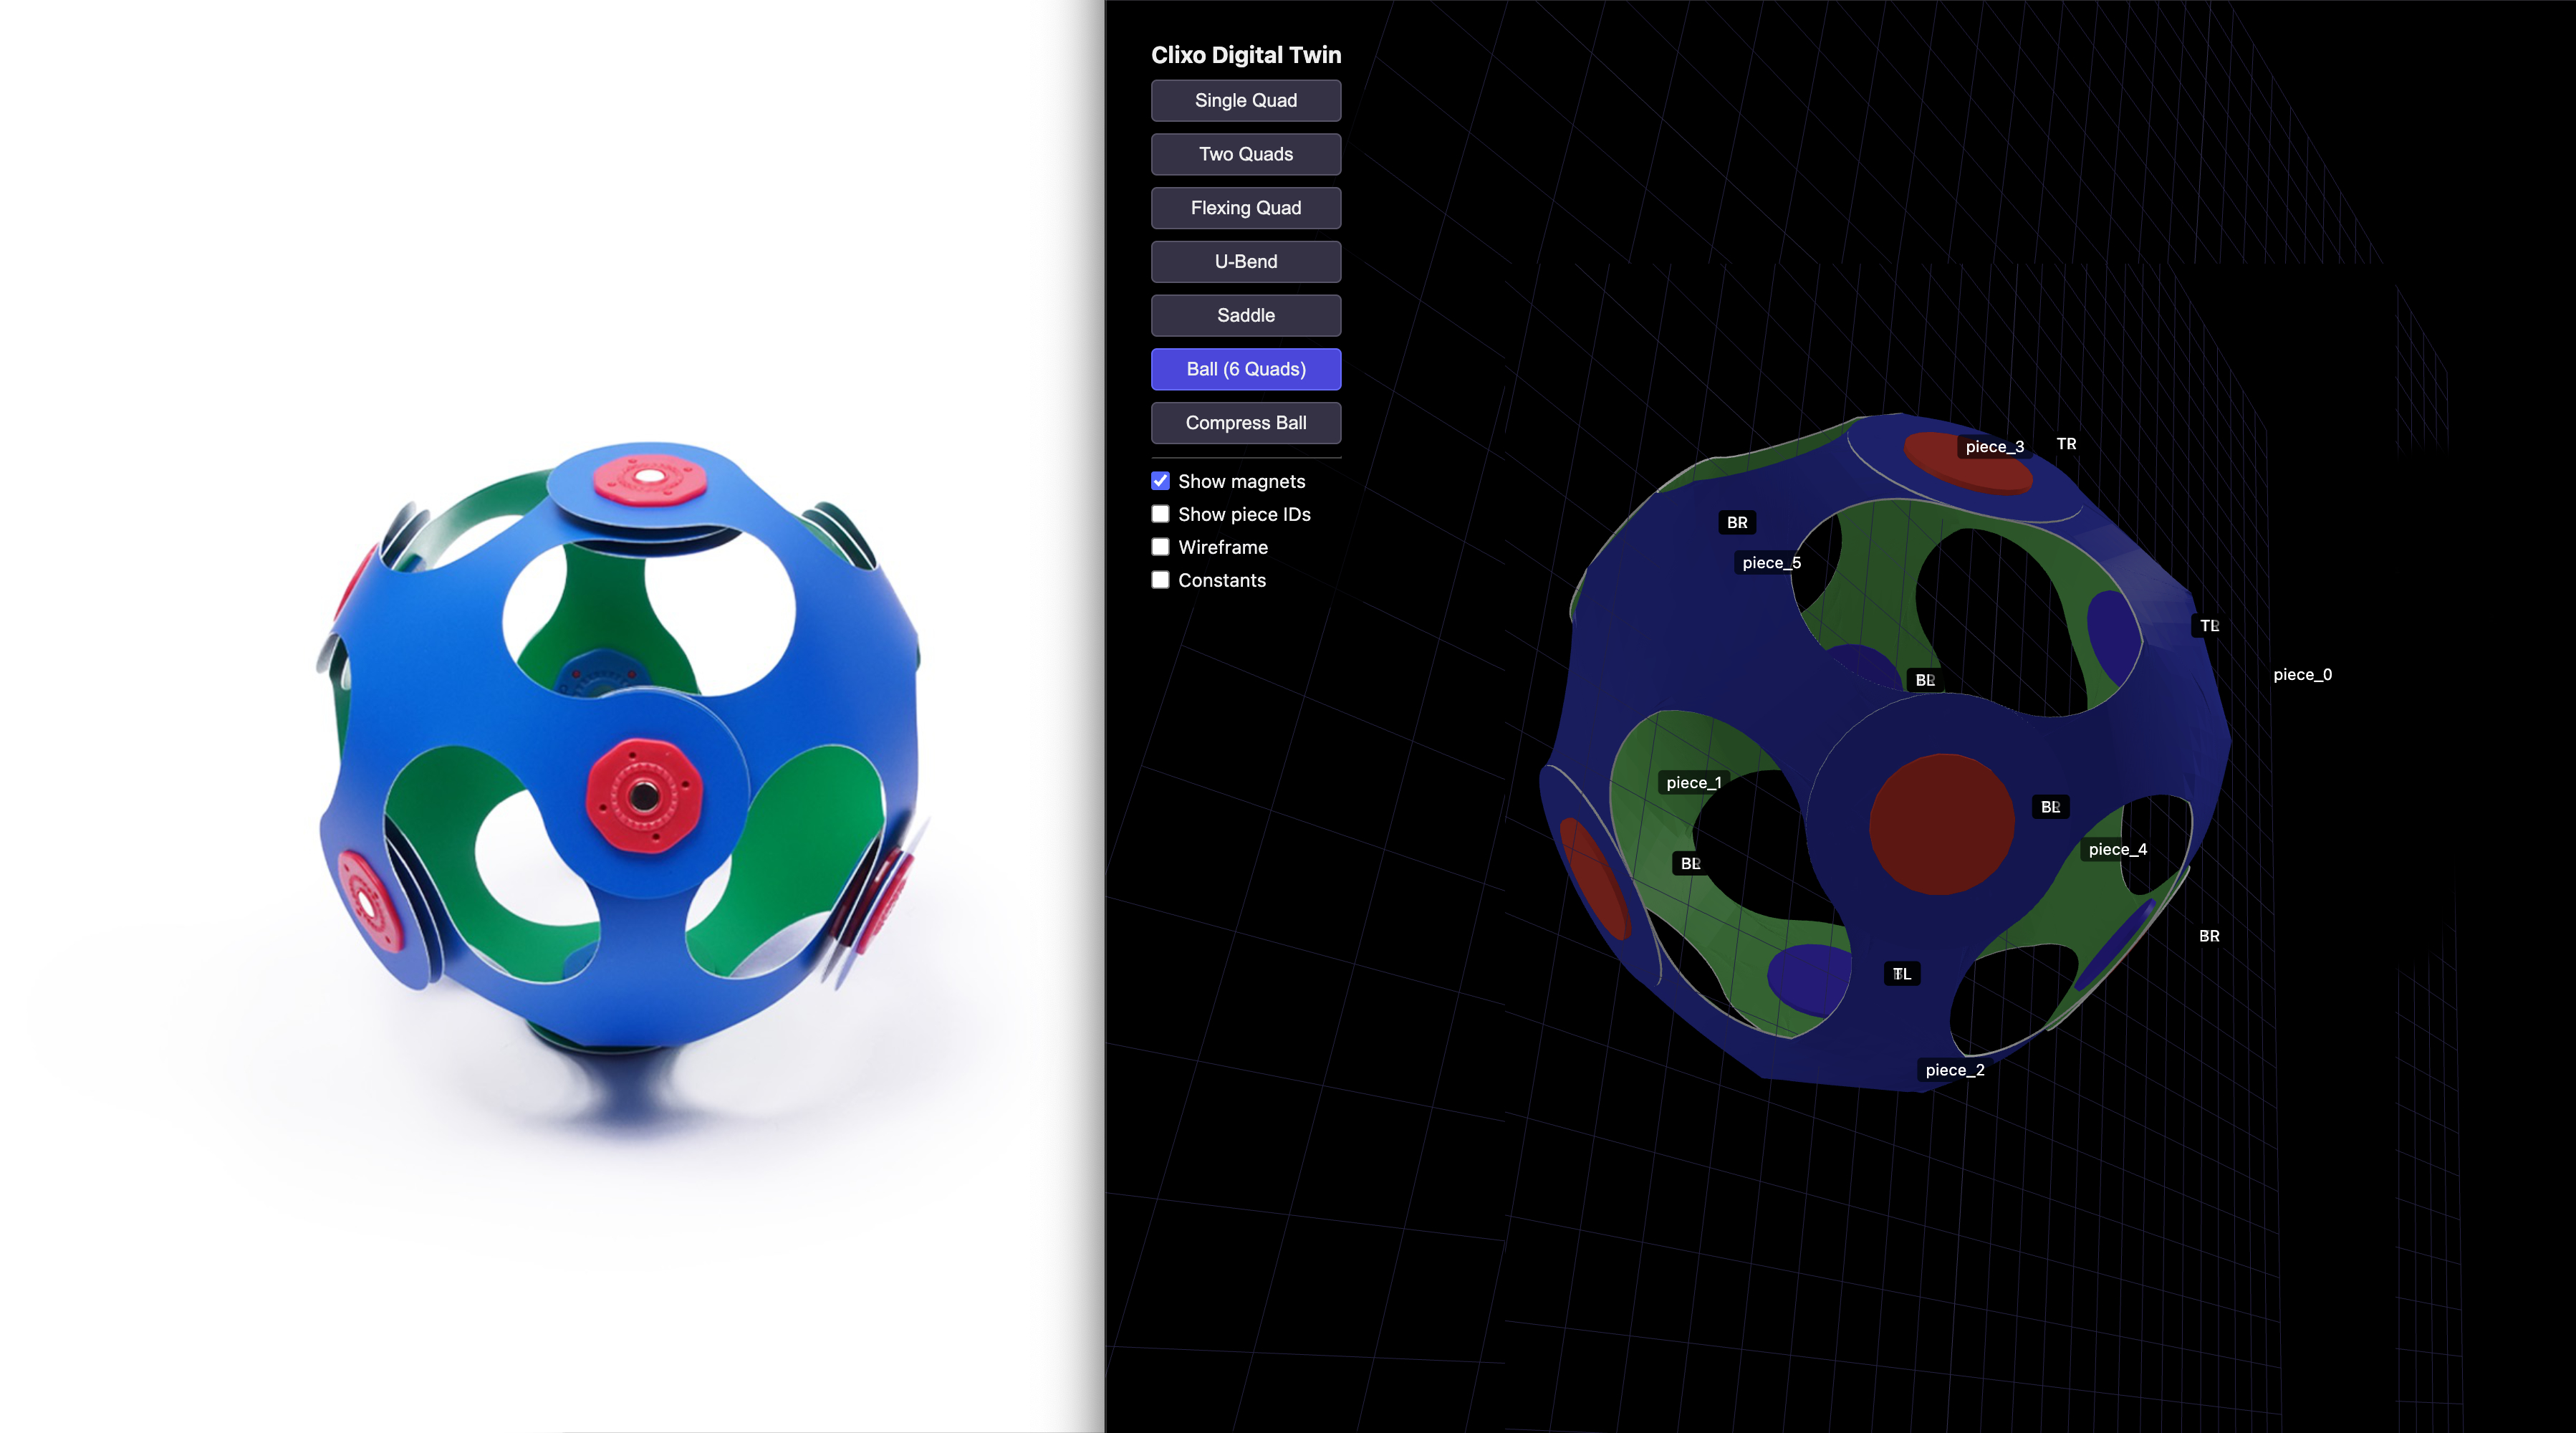
Task: Select the Ball (6 Quads) preset
Action: (1246, 369)
